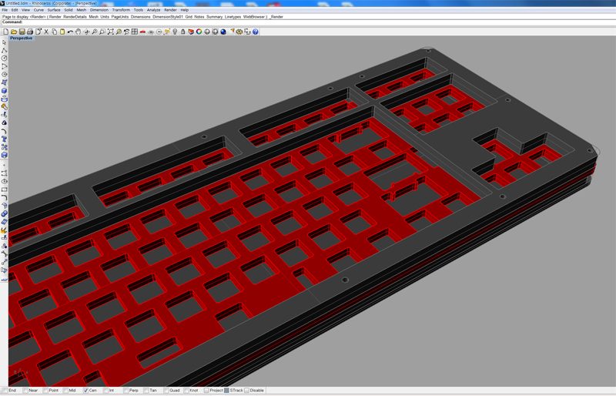This screenshot has height=396, width=616.
Task: Click the Explode tool in the left toolbar
Action: (x=4, y=230)
